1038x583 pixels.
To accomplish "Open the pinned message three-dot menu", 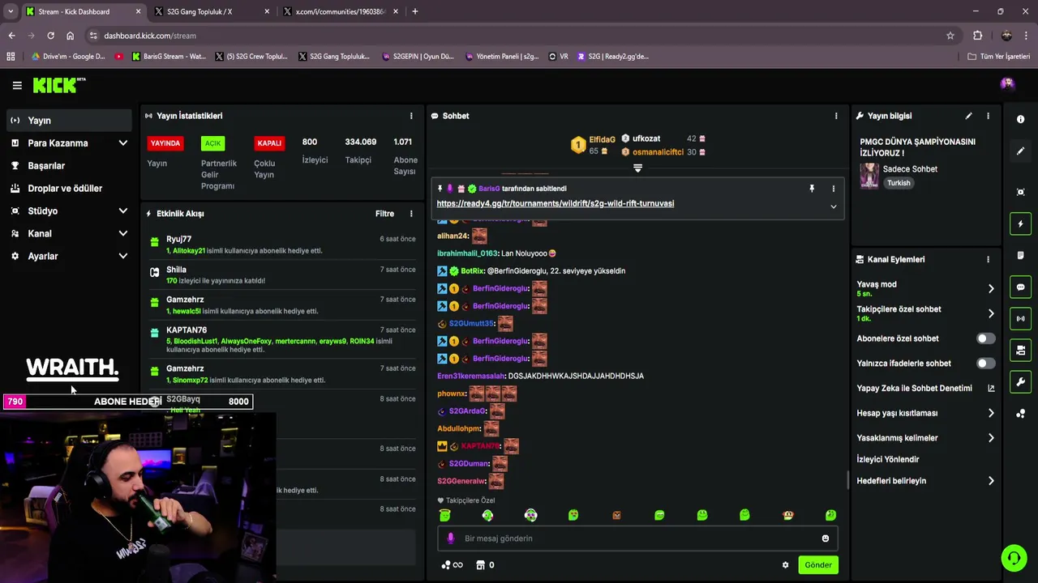I will tap(833, 189).
